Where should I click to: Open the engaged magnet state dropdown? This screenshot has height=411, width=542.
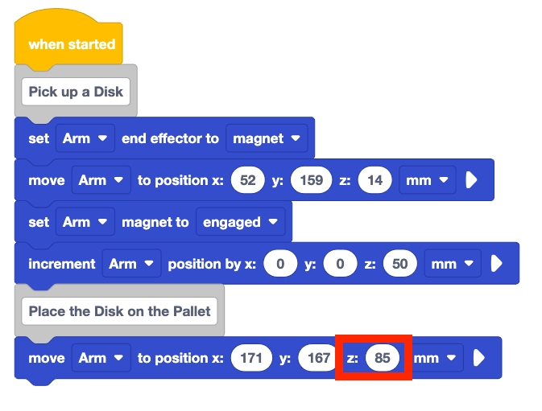(240, 222)
